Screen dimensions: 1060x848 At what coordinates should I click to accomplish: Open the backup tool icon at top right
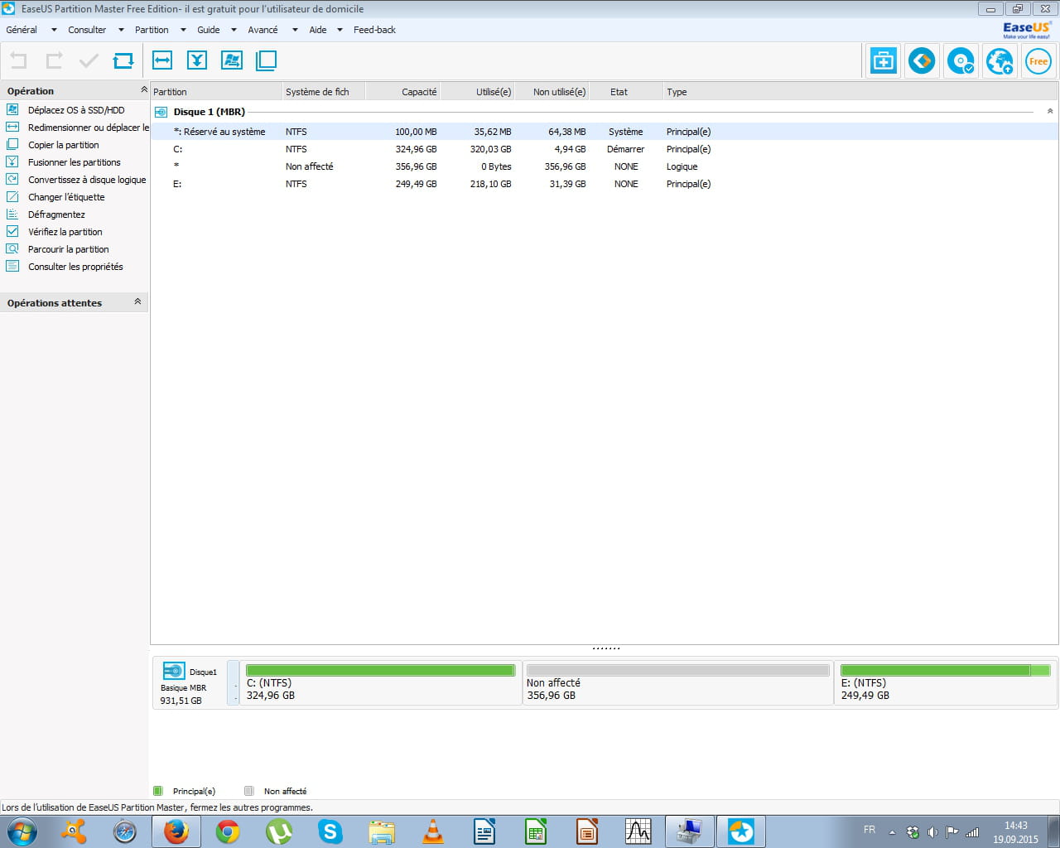(x=884, y=61)
